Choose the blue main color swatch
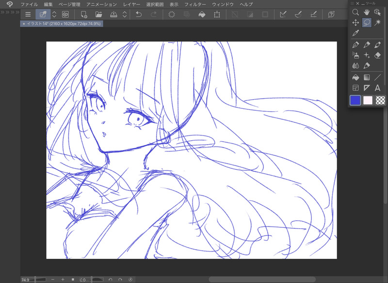 pyautogui.click(x=356, y=101)
